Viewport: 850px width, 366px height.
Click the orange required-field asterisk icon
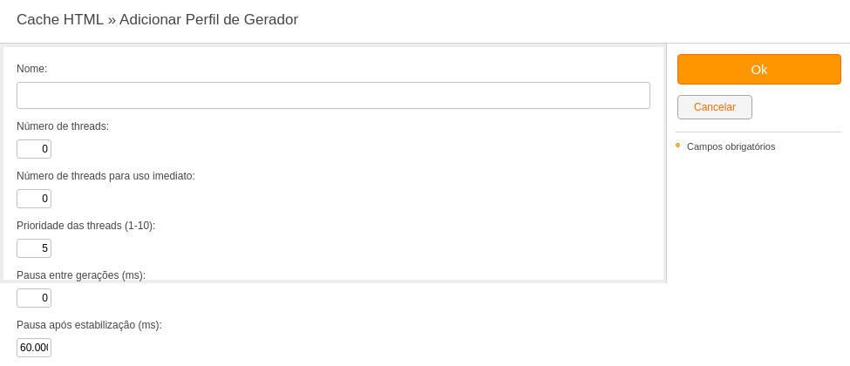[x=677, y=146]
